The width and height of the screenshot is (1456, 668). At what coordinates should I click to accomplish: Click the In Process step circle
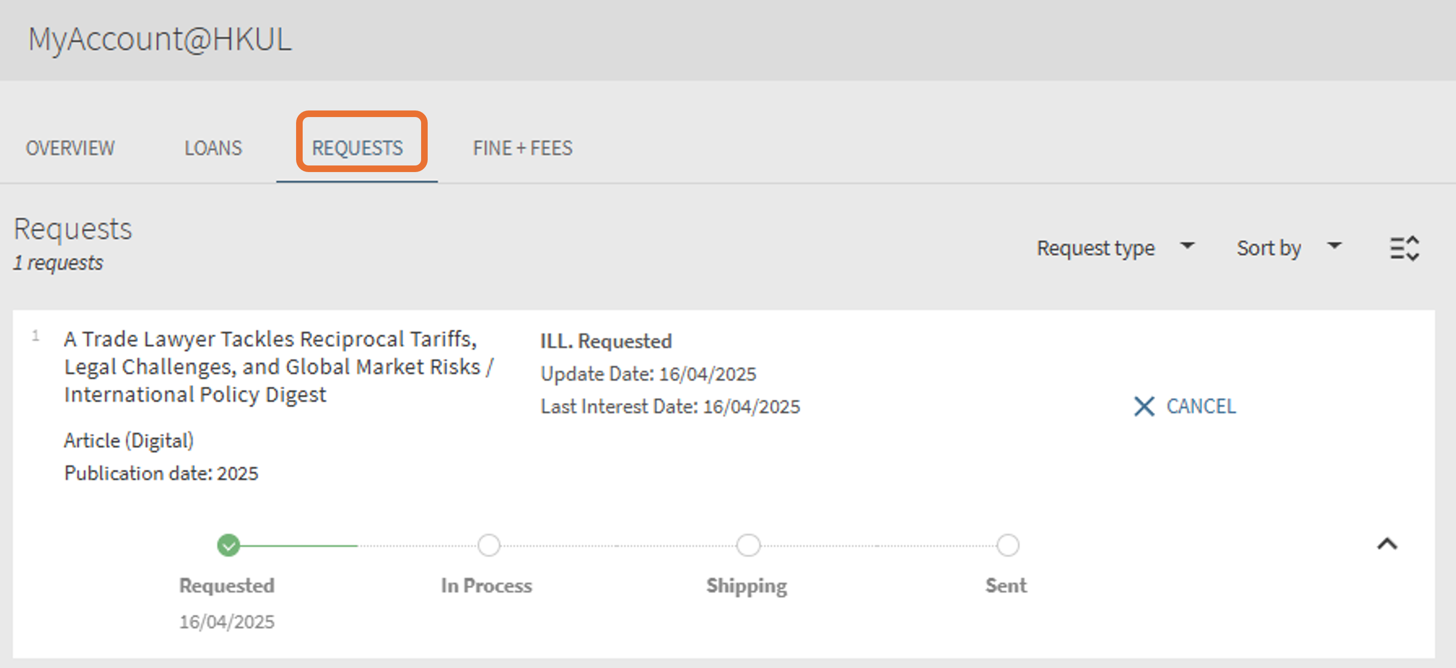(x=488, y=545)
